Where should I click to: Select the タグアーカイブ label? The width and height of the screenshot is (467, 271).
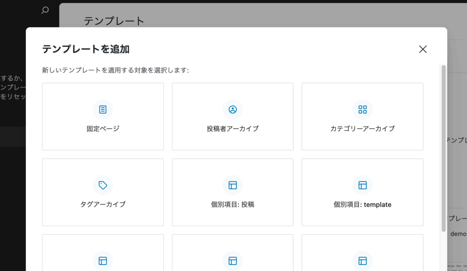(103, 205)
